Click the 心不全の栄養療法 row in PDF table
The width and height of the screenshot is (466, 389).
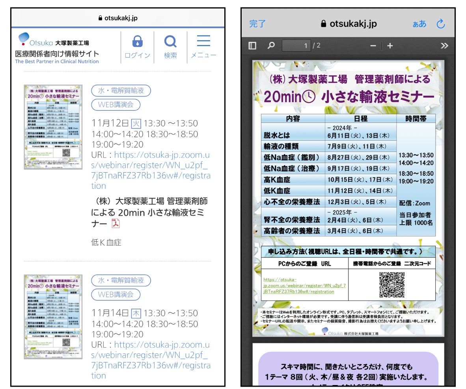(x=329, y=202)
